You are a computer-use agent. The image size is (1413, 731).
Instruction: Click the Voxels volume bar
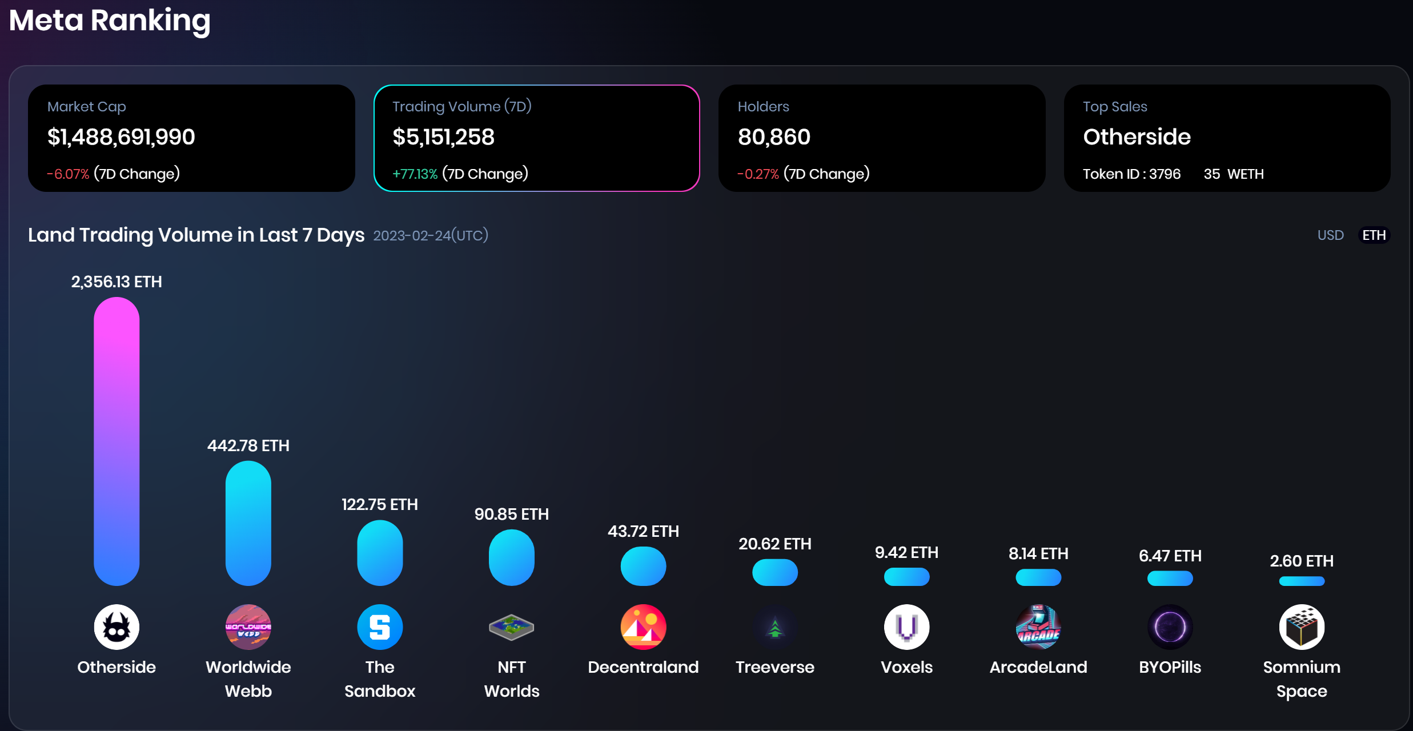tap(906, 577)
